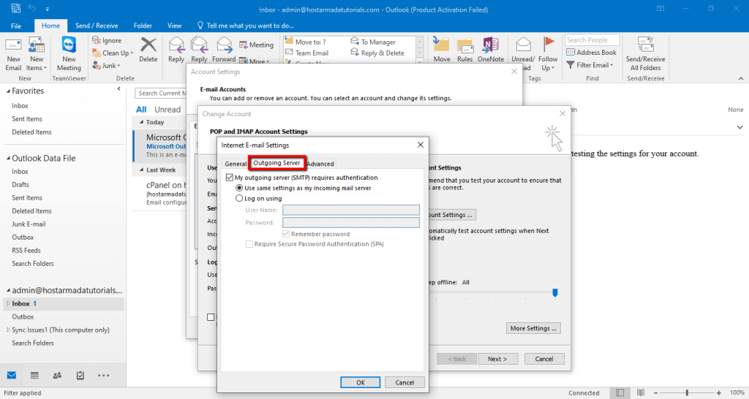Collapse the admin@hostarmadatutorials account tree
The image size is (749, 399).
[9, 291]
